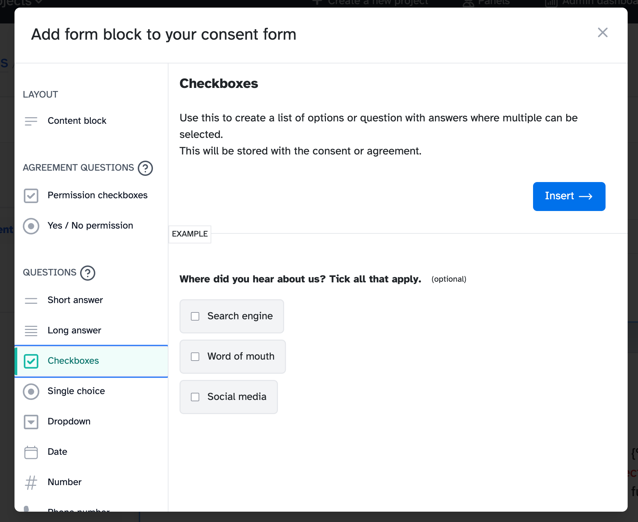Choose the Yes / No permission option
Screen dimensions: 638x522
tap(90, 226)
